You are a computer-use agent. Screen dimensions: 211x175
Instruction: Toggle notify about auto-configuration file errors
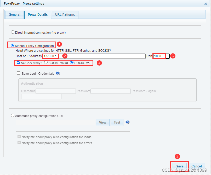(19, 143)
